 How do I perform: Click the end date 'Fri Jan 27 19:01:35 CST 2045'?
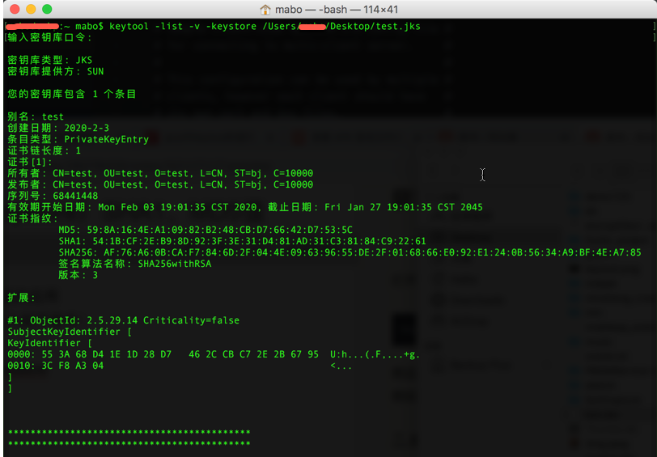point(404,207)
